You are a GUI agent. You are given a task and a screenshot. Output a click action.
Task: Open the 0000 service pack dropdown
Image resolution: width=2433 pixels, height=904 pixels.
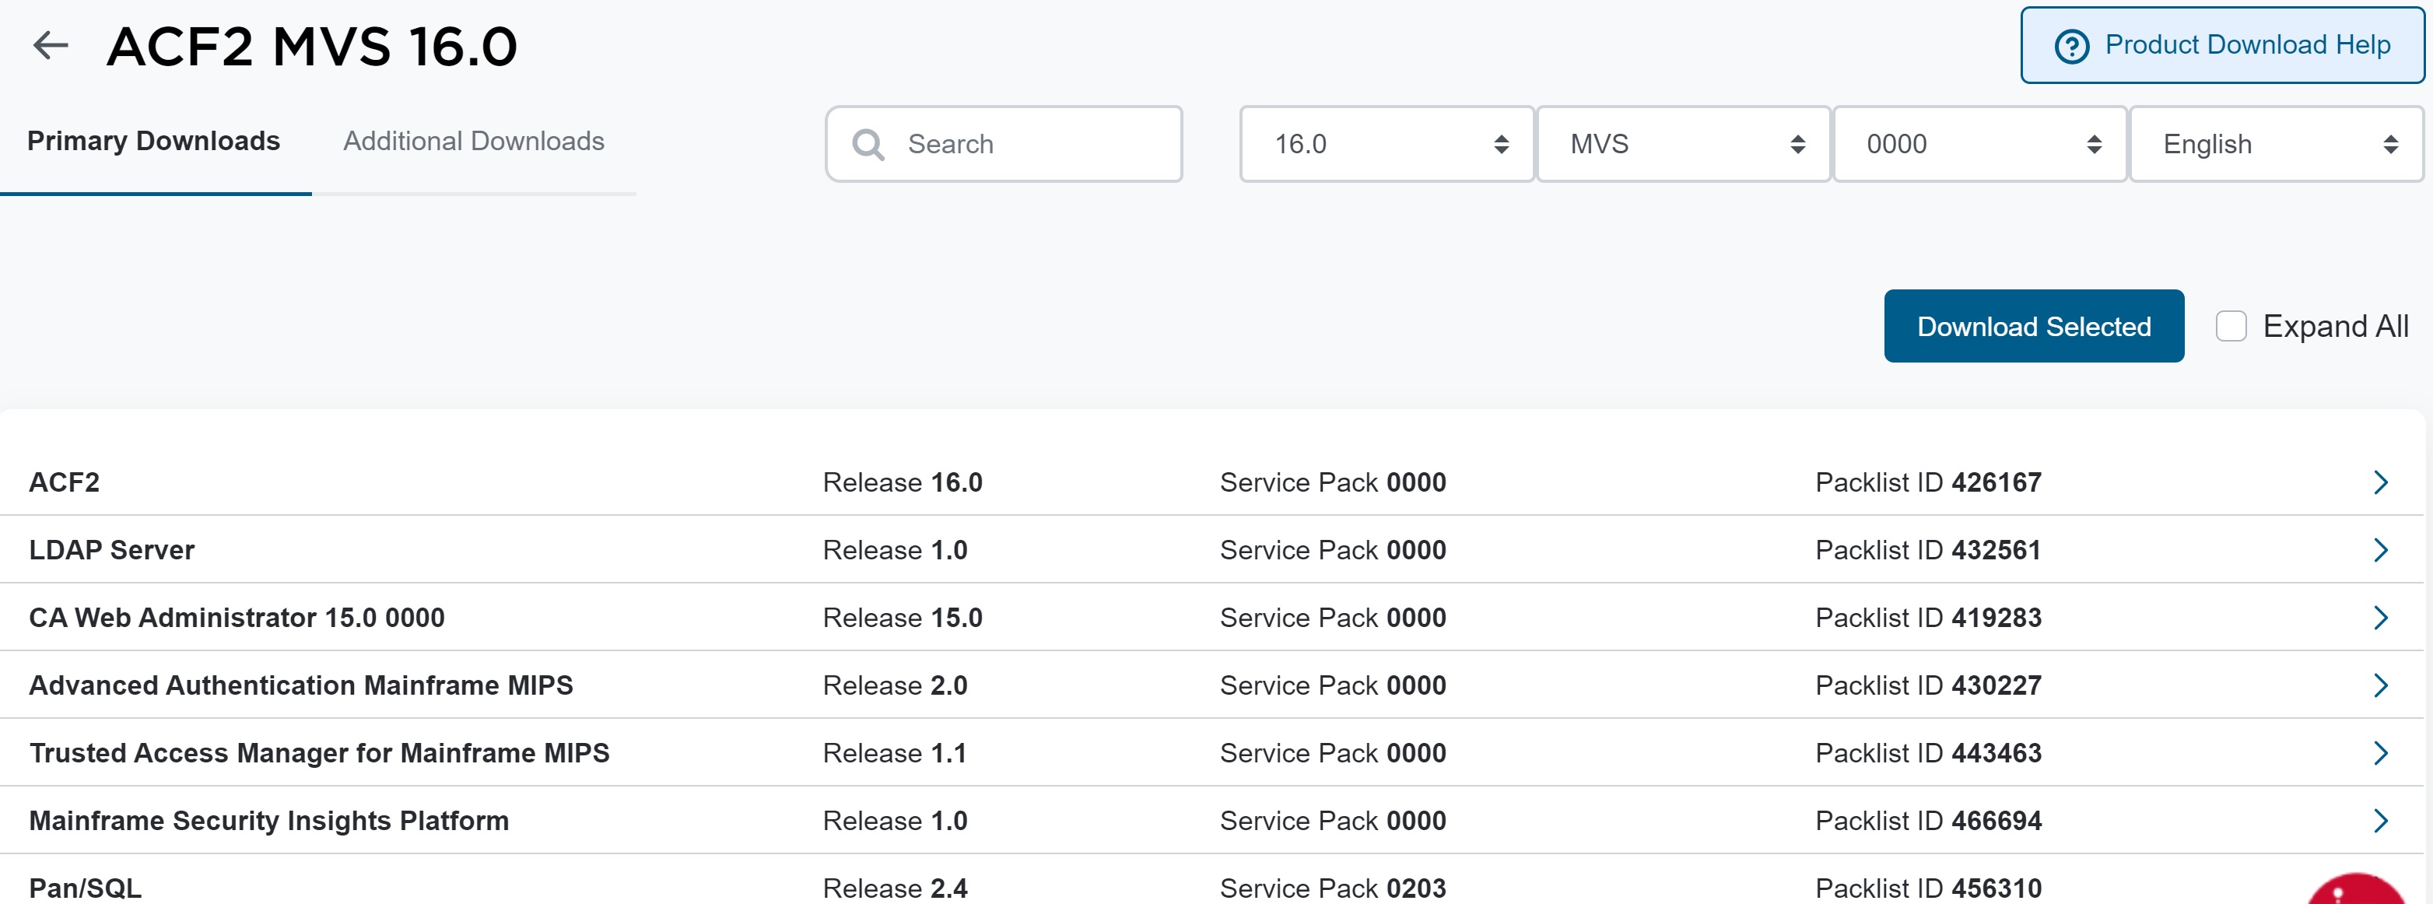pos(1979,145)
